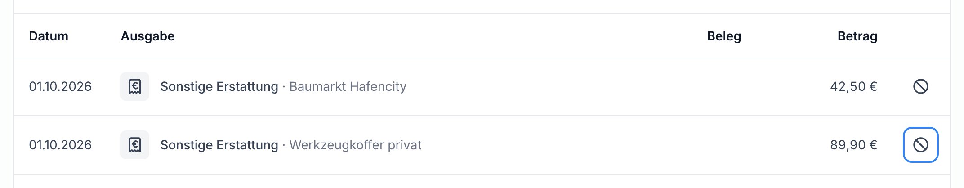The height and width of the screenshot is (188, 964).
Task: Click the date 01.10.2026 of Werkzeugkoffer privat row
Action: (x=60, y=145)
